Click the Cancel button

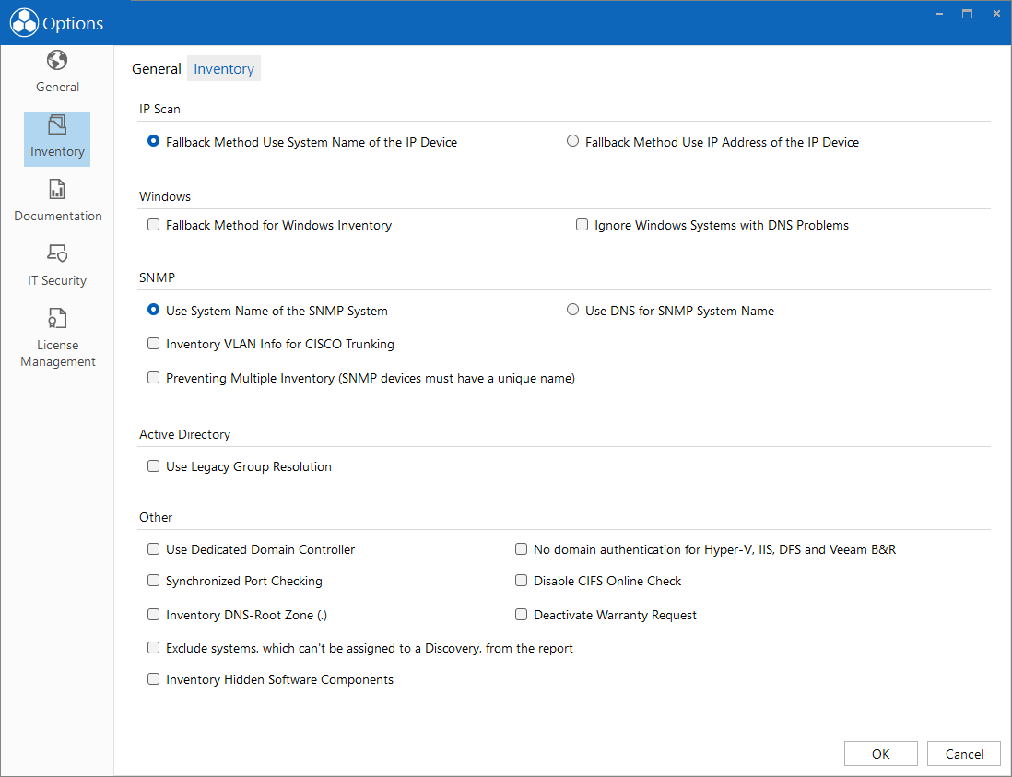point(963,754)
